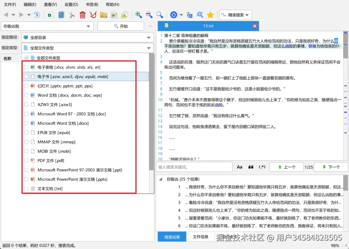
Task: Check the 电子书 file type checkbox
Action: tap(26, 77)
